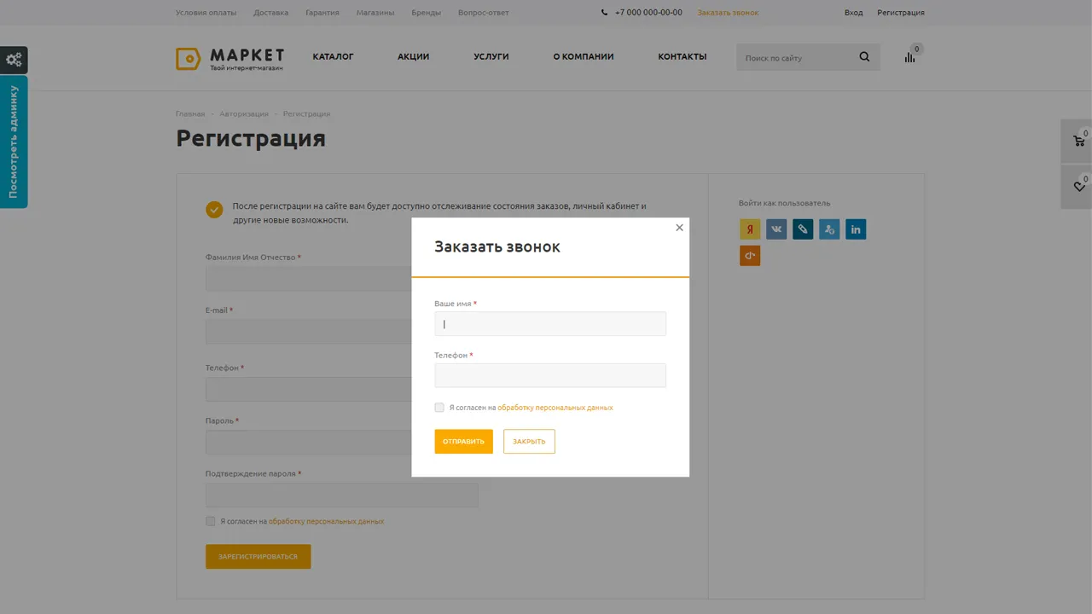Viewport: 1092px width, 614px height.
Task: Click the ОТПРАВИТЬ button
Action: pyautogui.click(x=463, y=441)
